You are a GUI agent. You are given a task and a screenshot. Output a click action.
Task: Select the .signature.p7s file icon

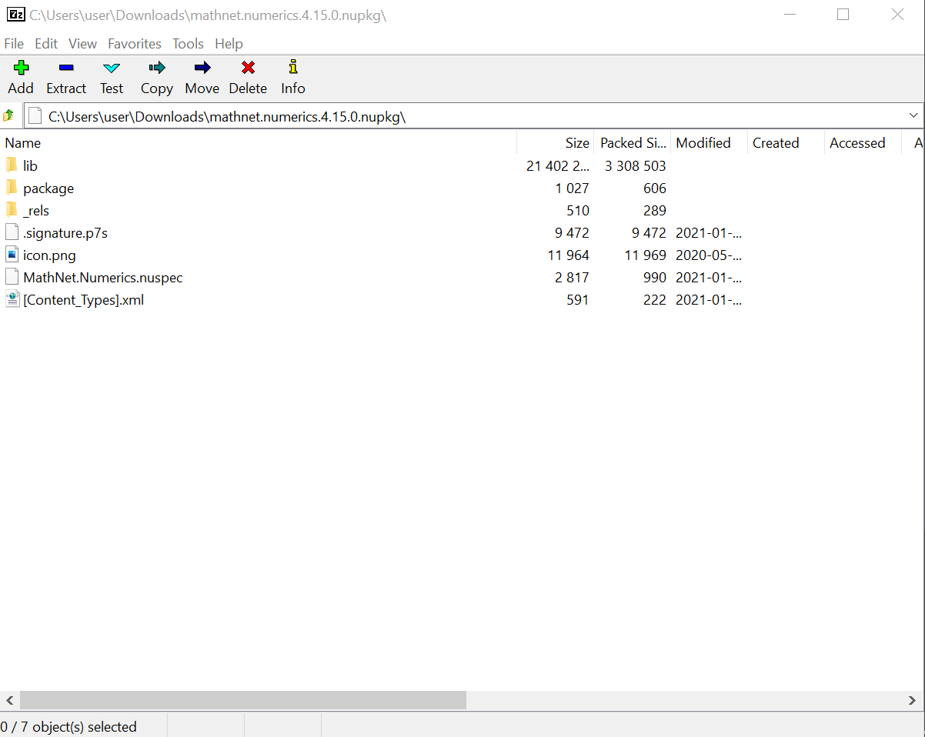[x=12, y=232]
